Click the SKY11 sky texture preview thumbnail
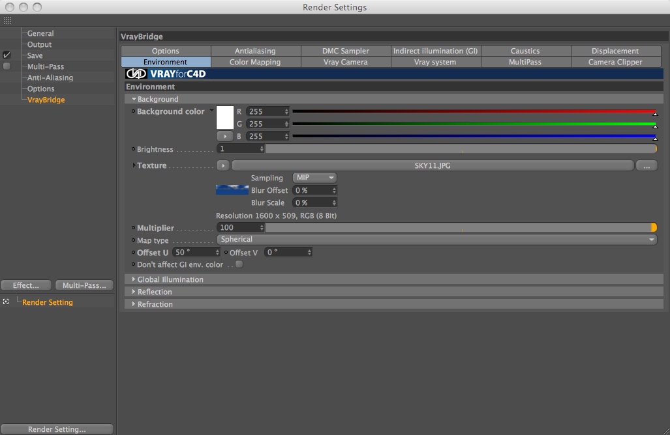Screen dimensions: 670x435 (232, 189)
